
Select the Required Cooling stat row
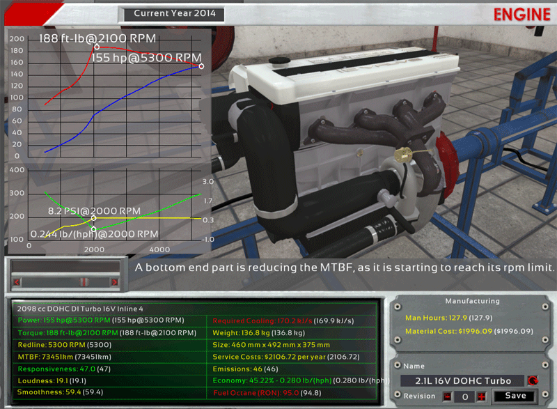(291, 321)
